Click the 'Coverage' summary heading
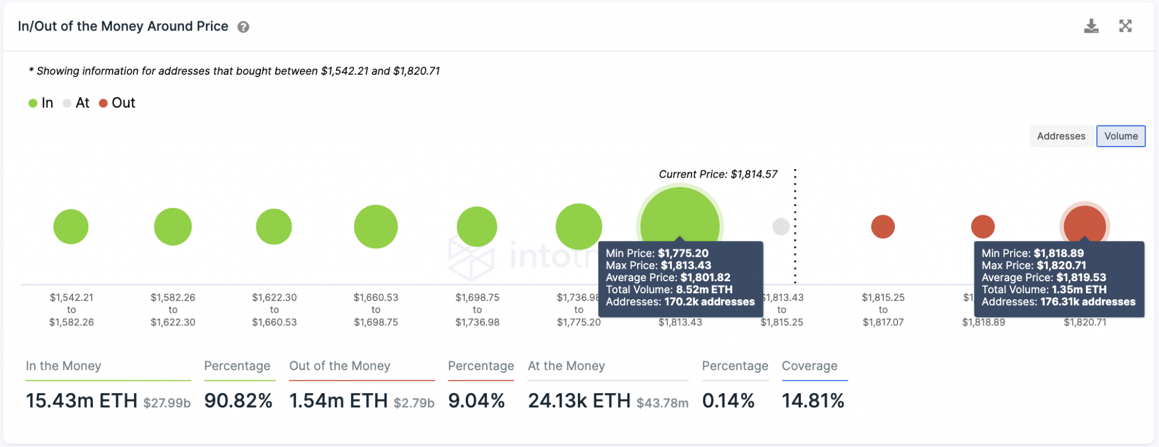The width and height of the screenshot is (1159, 447). pyautogui.click(x=809, y=366)
